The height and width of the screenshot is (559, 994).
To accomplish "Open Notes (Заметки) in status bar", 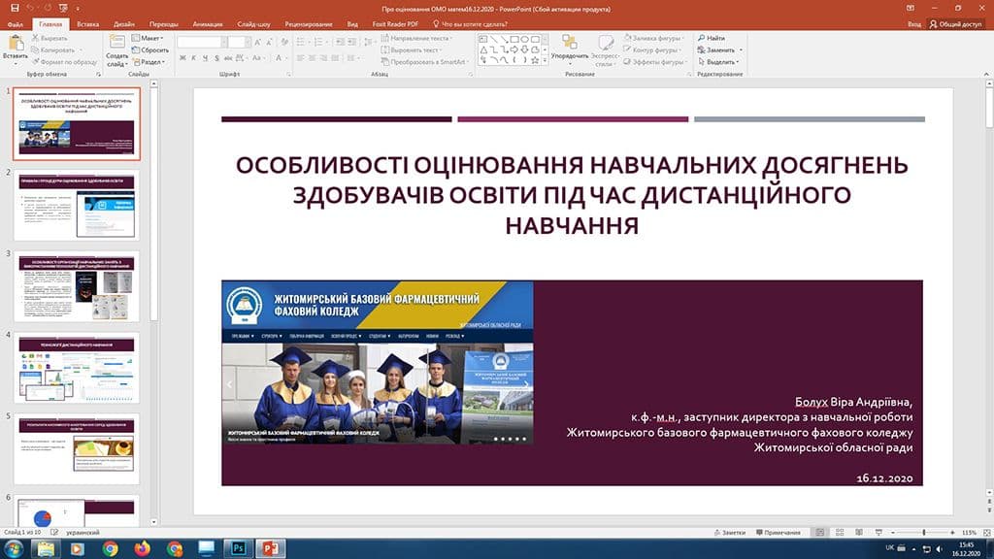I will pyautogui.click(x=729, y=533).
